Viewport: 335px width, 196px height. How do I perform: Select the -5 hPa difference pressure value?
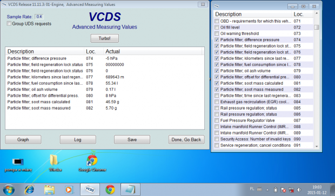pos(111,58)
